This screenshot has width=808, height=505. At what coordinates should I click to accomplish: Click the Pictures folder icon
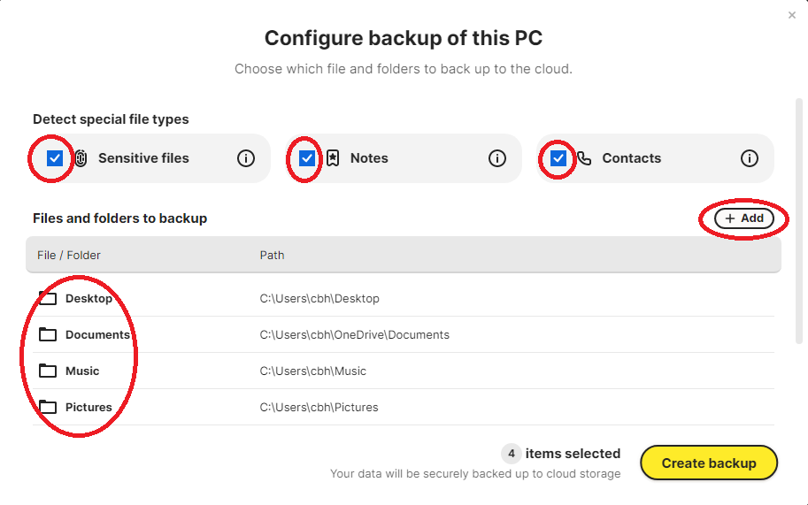coord(48,407)
